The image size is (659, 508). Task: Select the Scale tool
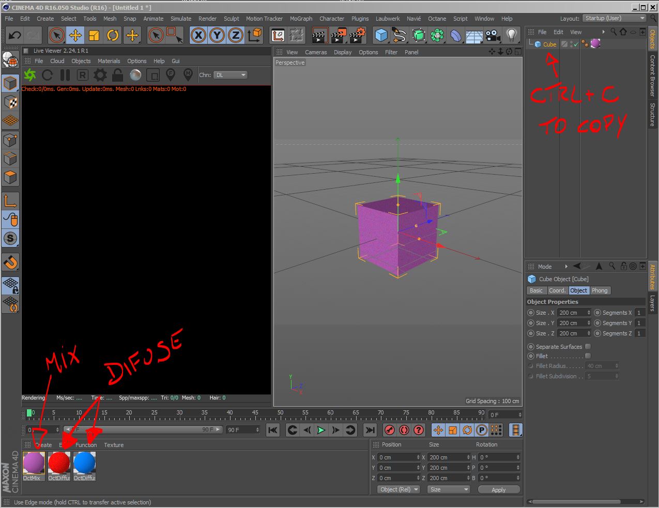tap(94, 35)
